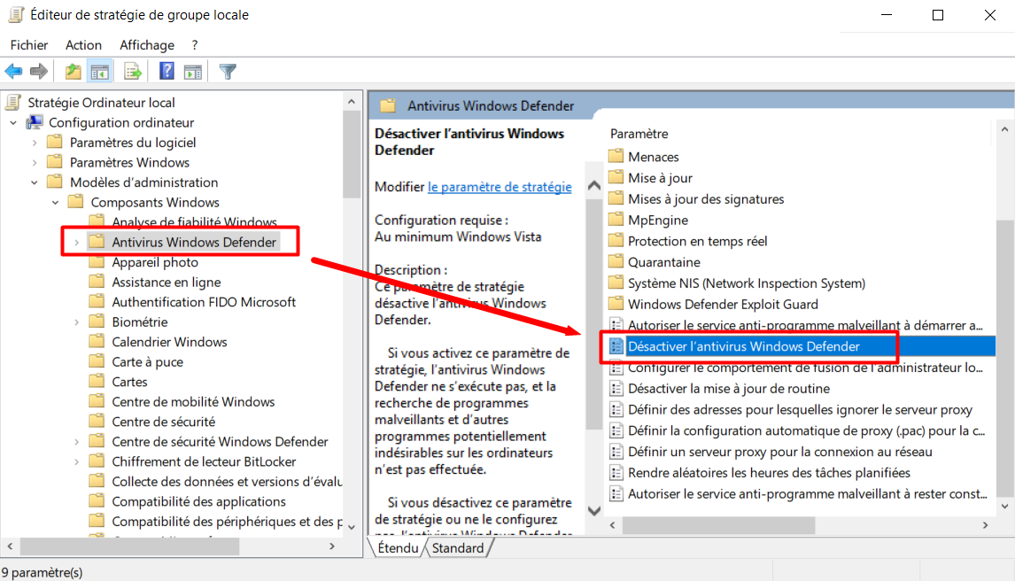Click the Définir un serveur proxy policy icon
1015x581 pixels.
tap(616, 452)
